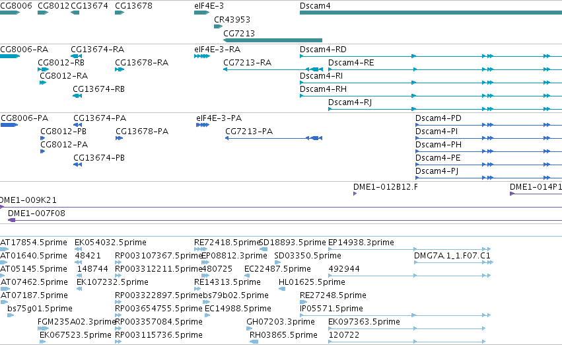Open the "CR43953" gene label
Viewport: 562px width, 345px height.
click(232, 20)
